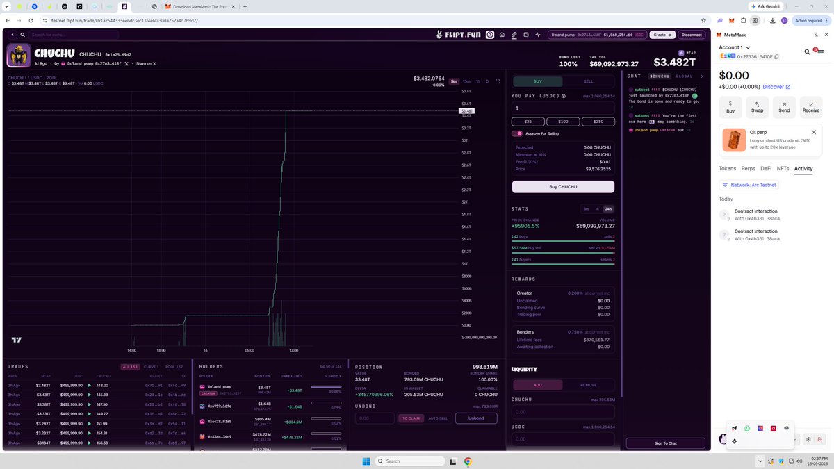Filter trades by CURVE 1
834x469 pixels.
pyautogui.click(x=152, y=367)
